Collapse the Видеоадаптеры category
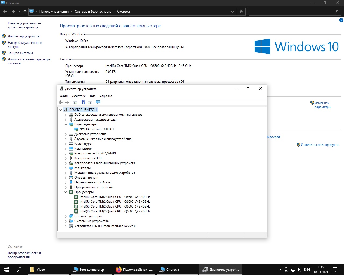Image resolution: width=344 pixels, height=275 pixels. (x=66, y=124)
